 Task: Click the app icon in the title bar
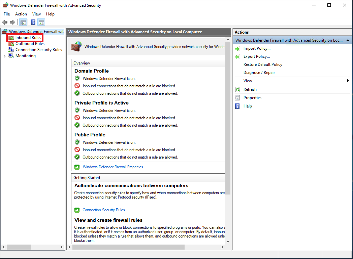[6, 5]
